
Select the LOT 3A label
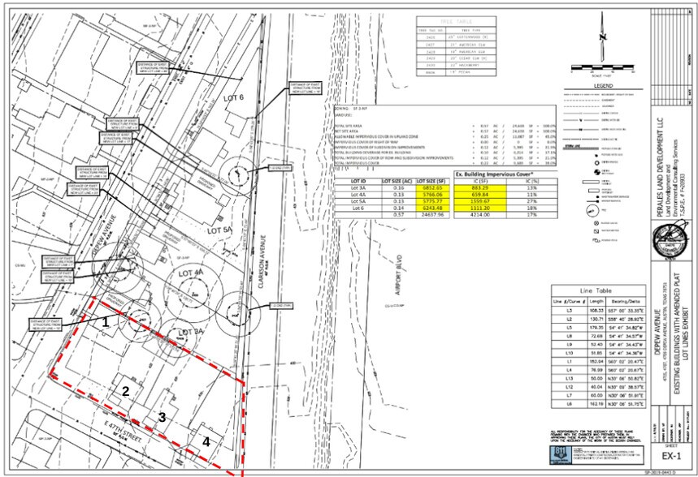(189, 333)
